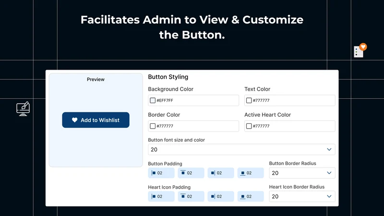Open the Active Heart Color swatch
The width and height of the screenshot is (384, 216).
pyautogui.click(x=249, y=126)
